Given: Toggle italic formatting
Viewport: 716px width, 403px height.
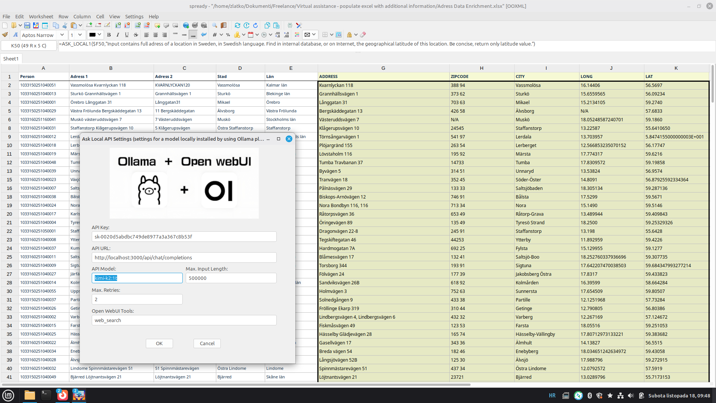Looking at the screenshot, I should click(x=118, y=35).
